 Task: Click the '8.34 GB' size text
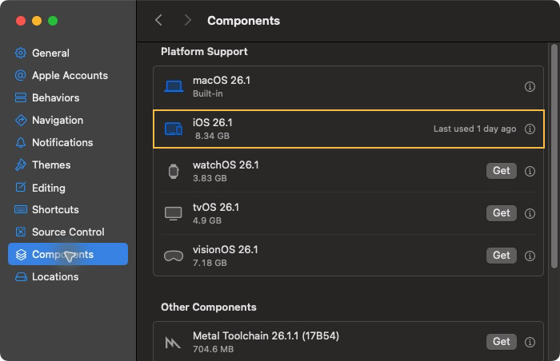point(212,136)
